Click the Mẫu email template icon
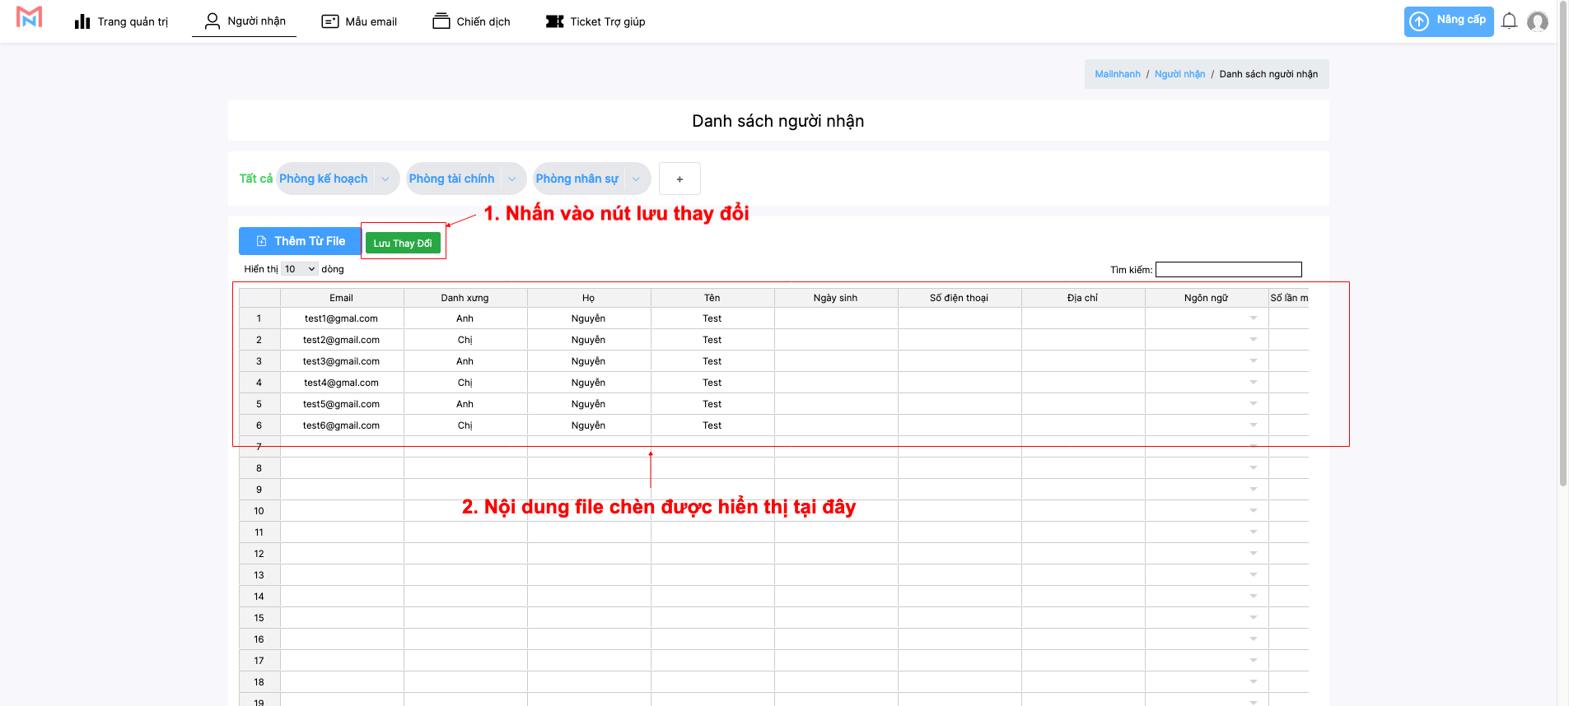The width and height of the screenshot is (1569, 706). (x=330, y=21)
